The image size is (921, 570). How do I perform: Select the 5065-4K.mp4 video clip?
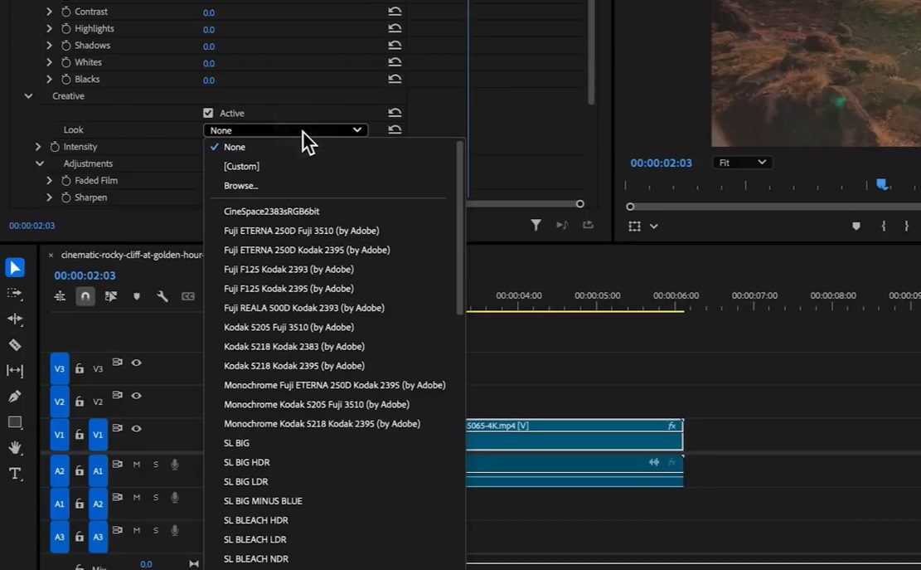point(574,434)
